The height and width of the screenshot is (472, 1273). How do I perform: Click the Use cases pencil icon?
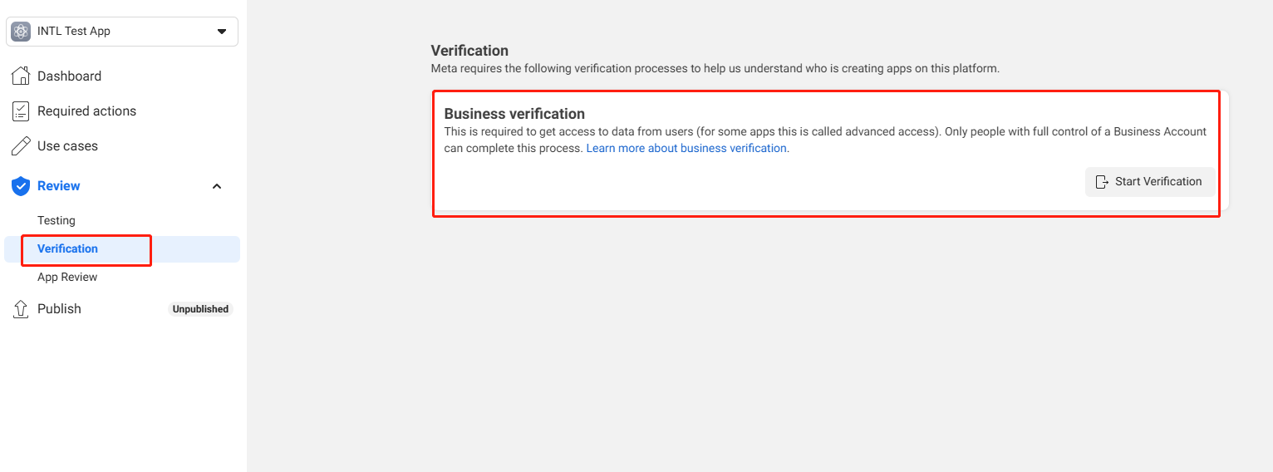coord(21,146)
